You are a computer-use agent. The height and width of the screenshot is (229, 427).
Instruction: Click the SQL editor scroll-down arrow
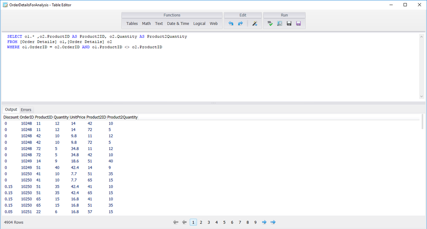[x=421, y=96]
